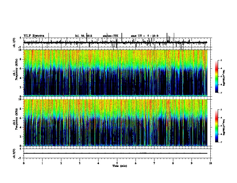The width and height of the screenshot is (237, 183).
Task: Click the "-5" volt tick of ch.3 waveform
Action: (x=20, y=158)
